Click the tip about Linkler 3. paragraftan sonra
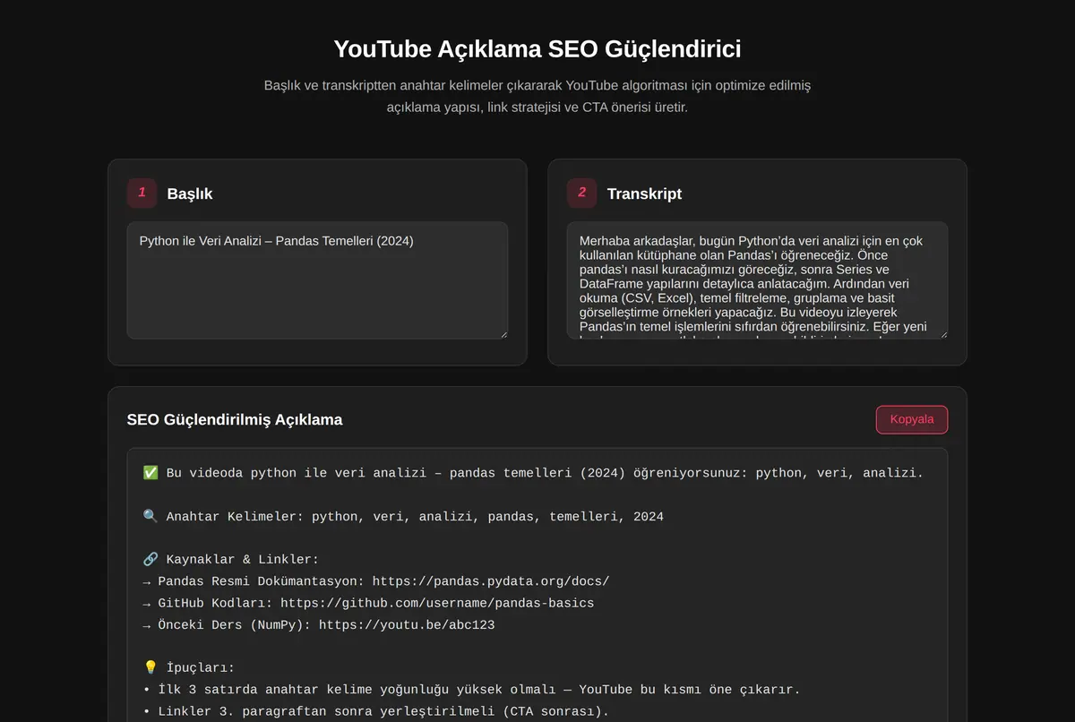 pyautogui.click(x=376, y=711)
